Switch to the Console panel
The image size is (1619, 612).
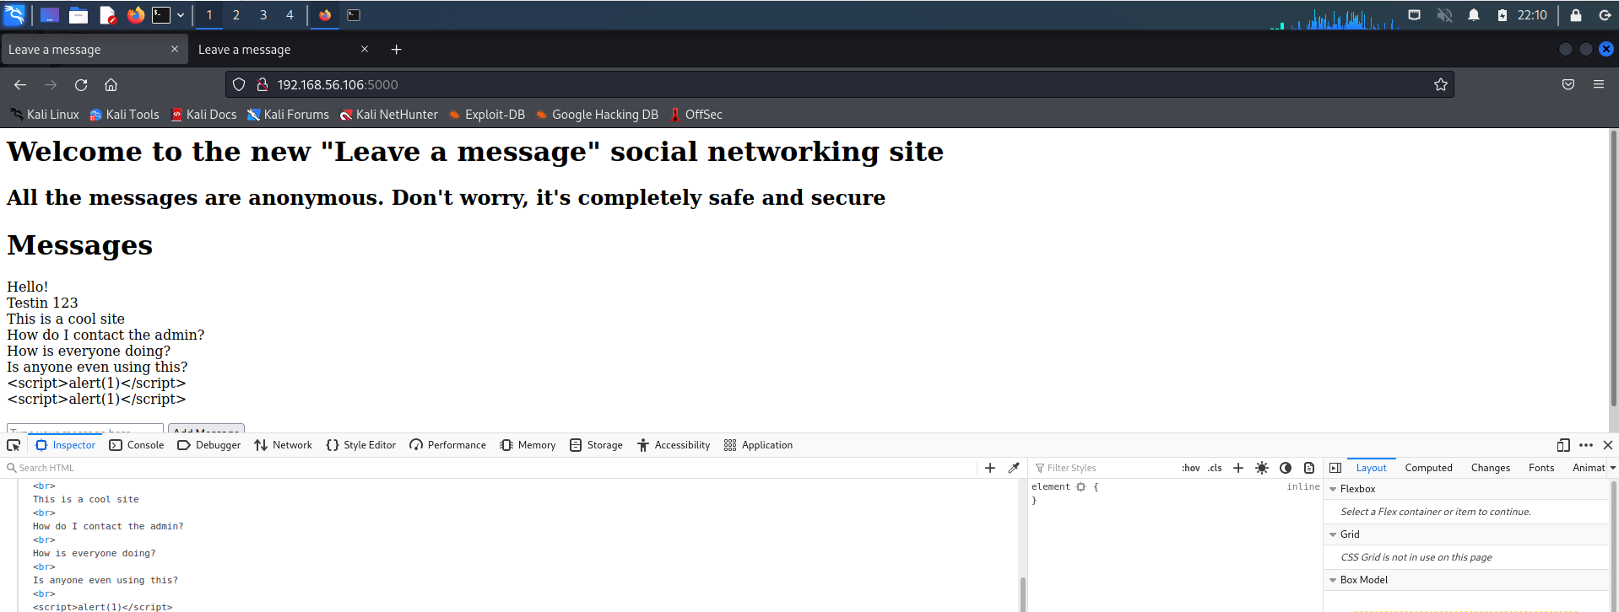click(137, 445)
